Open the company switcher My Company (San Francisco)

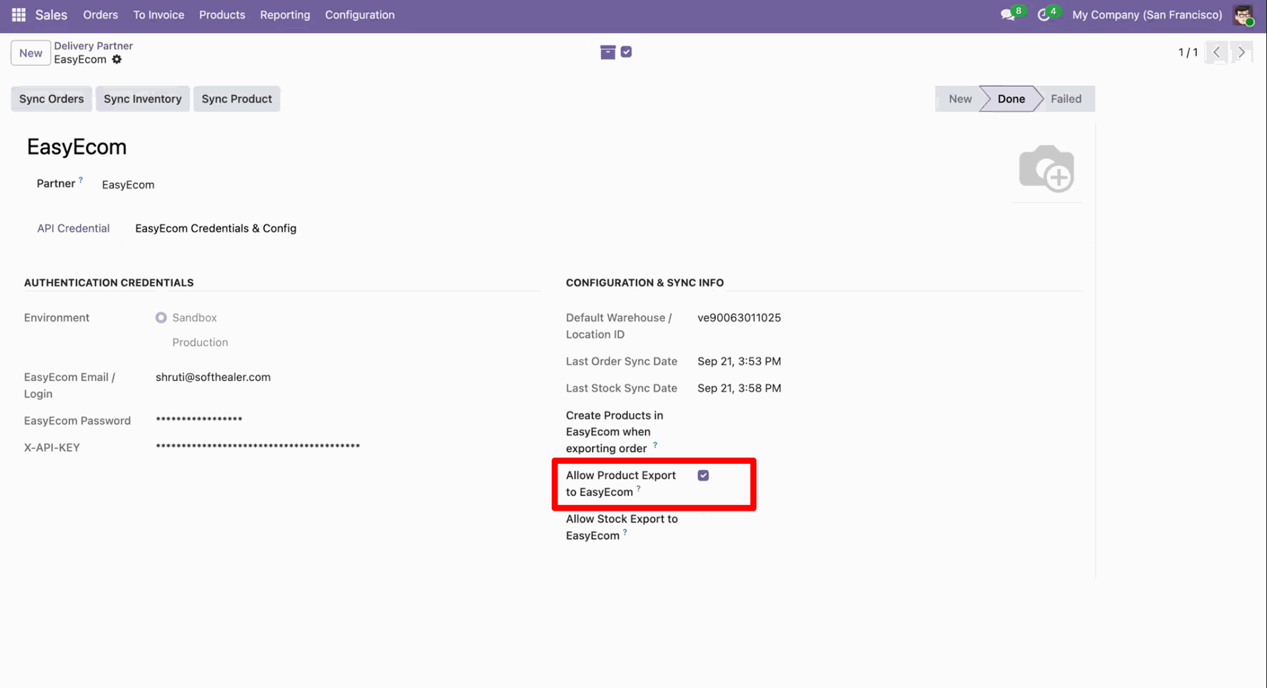tap(1147, 14)
